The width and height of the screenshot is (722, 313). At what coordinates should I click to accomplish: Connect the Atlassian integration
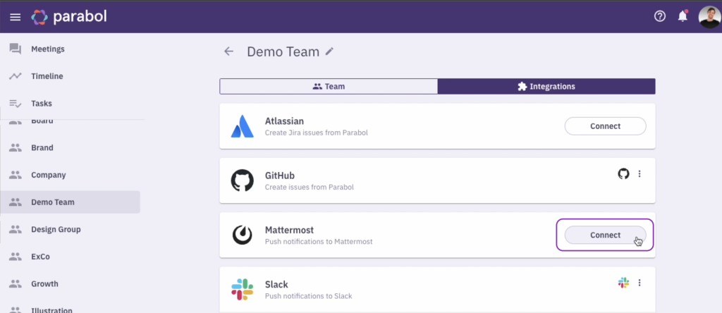(x=605, y=126)
